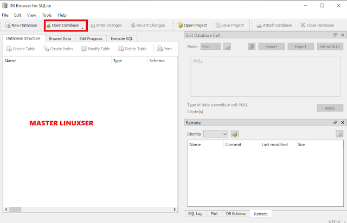This screenshot has width=347, height=223.
Task: Open the Help menu
Action: (62, 15)
